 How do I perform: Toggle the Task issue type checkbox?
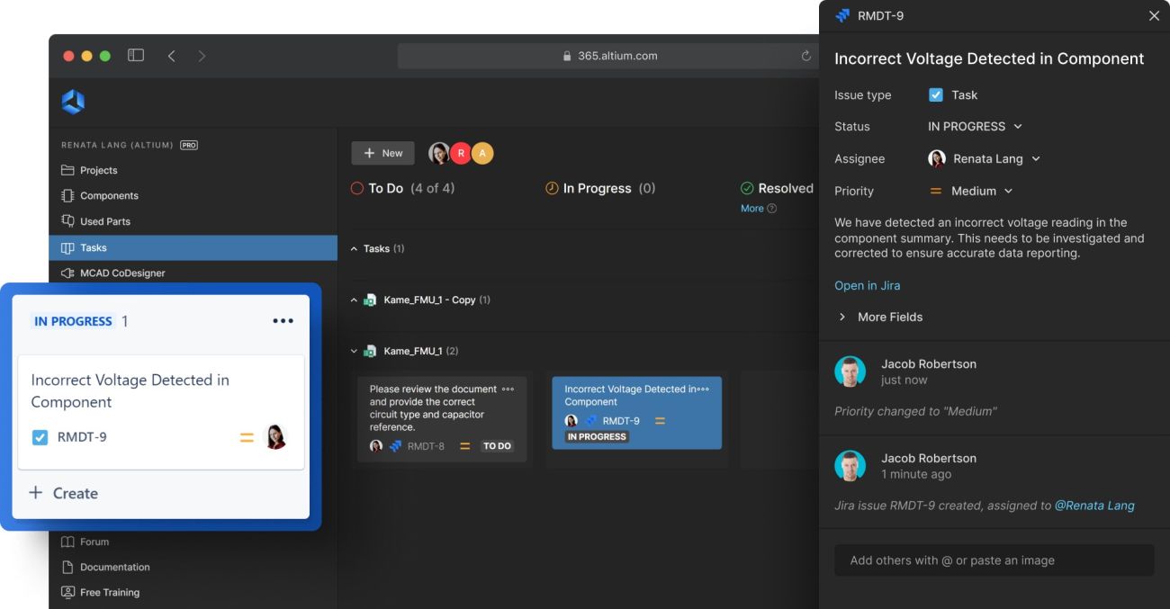coord(934,94)
